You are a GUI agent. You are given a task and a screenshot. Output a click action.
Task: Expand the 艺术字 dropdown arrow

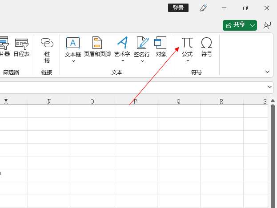tap(122, 61)
